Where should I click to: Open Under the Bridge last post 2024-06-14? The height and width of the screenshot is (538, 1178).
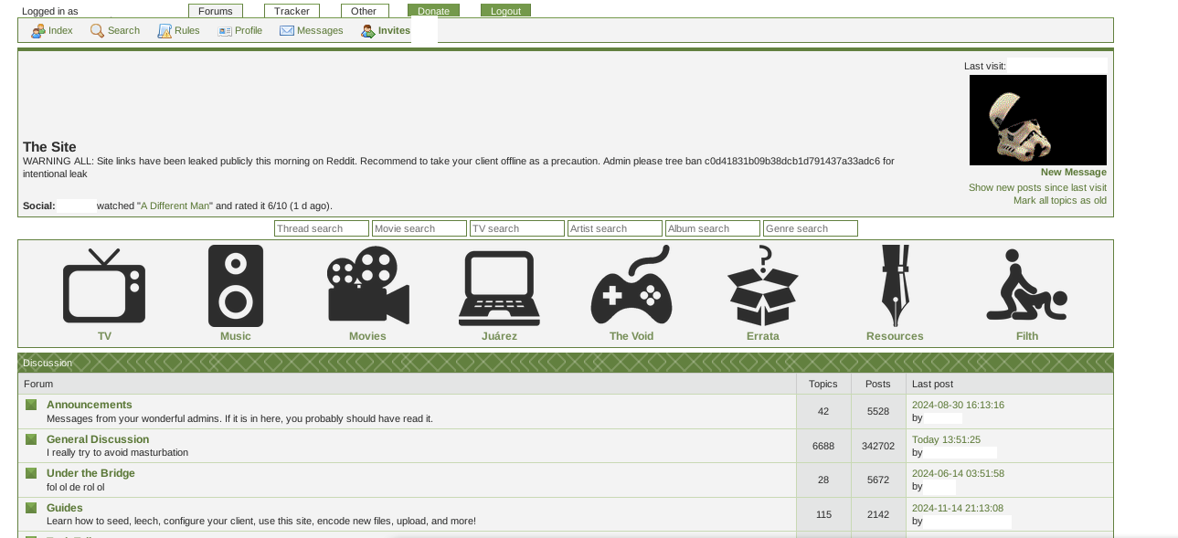tap(958, 473)
